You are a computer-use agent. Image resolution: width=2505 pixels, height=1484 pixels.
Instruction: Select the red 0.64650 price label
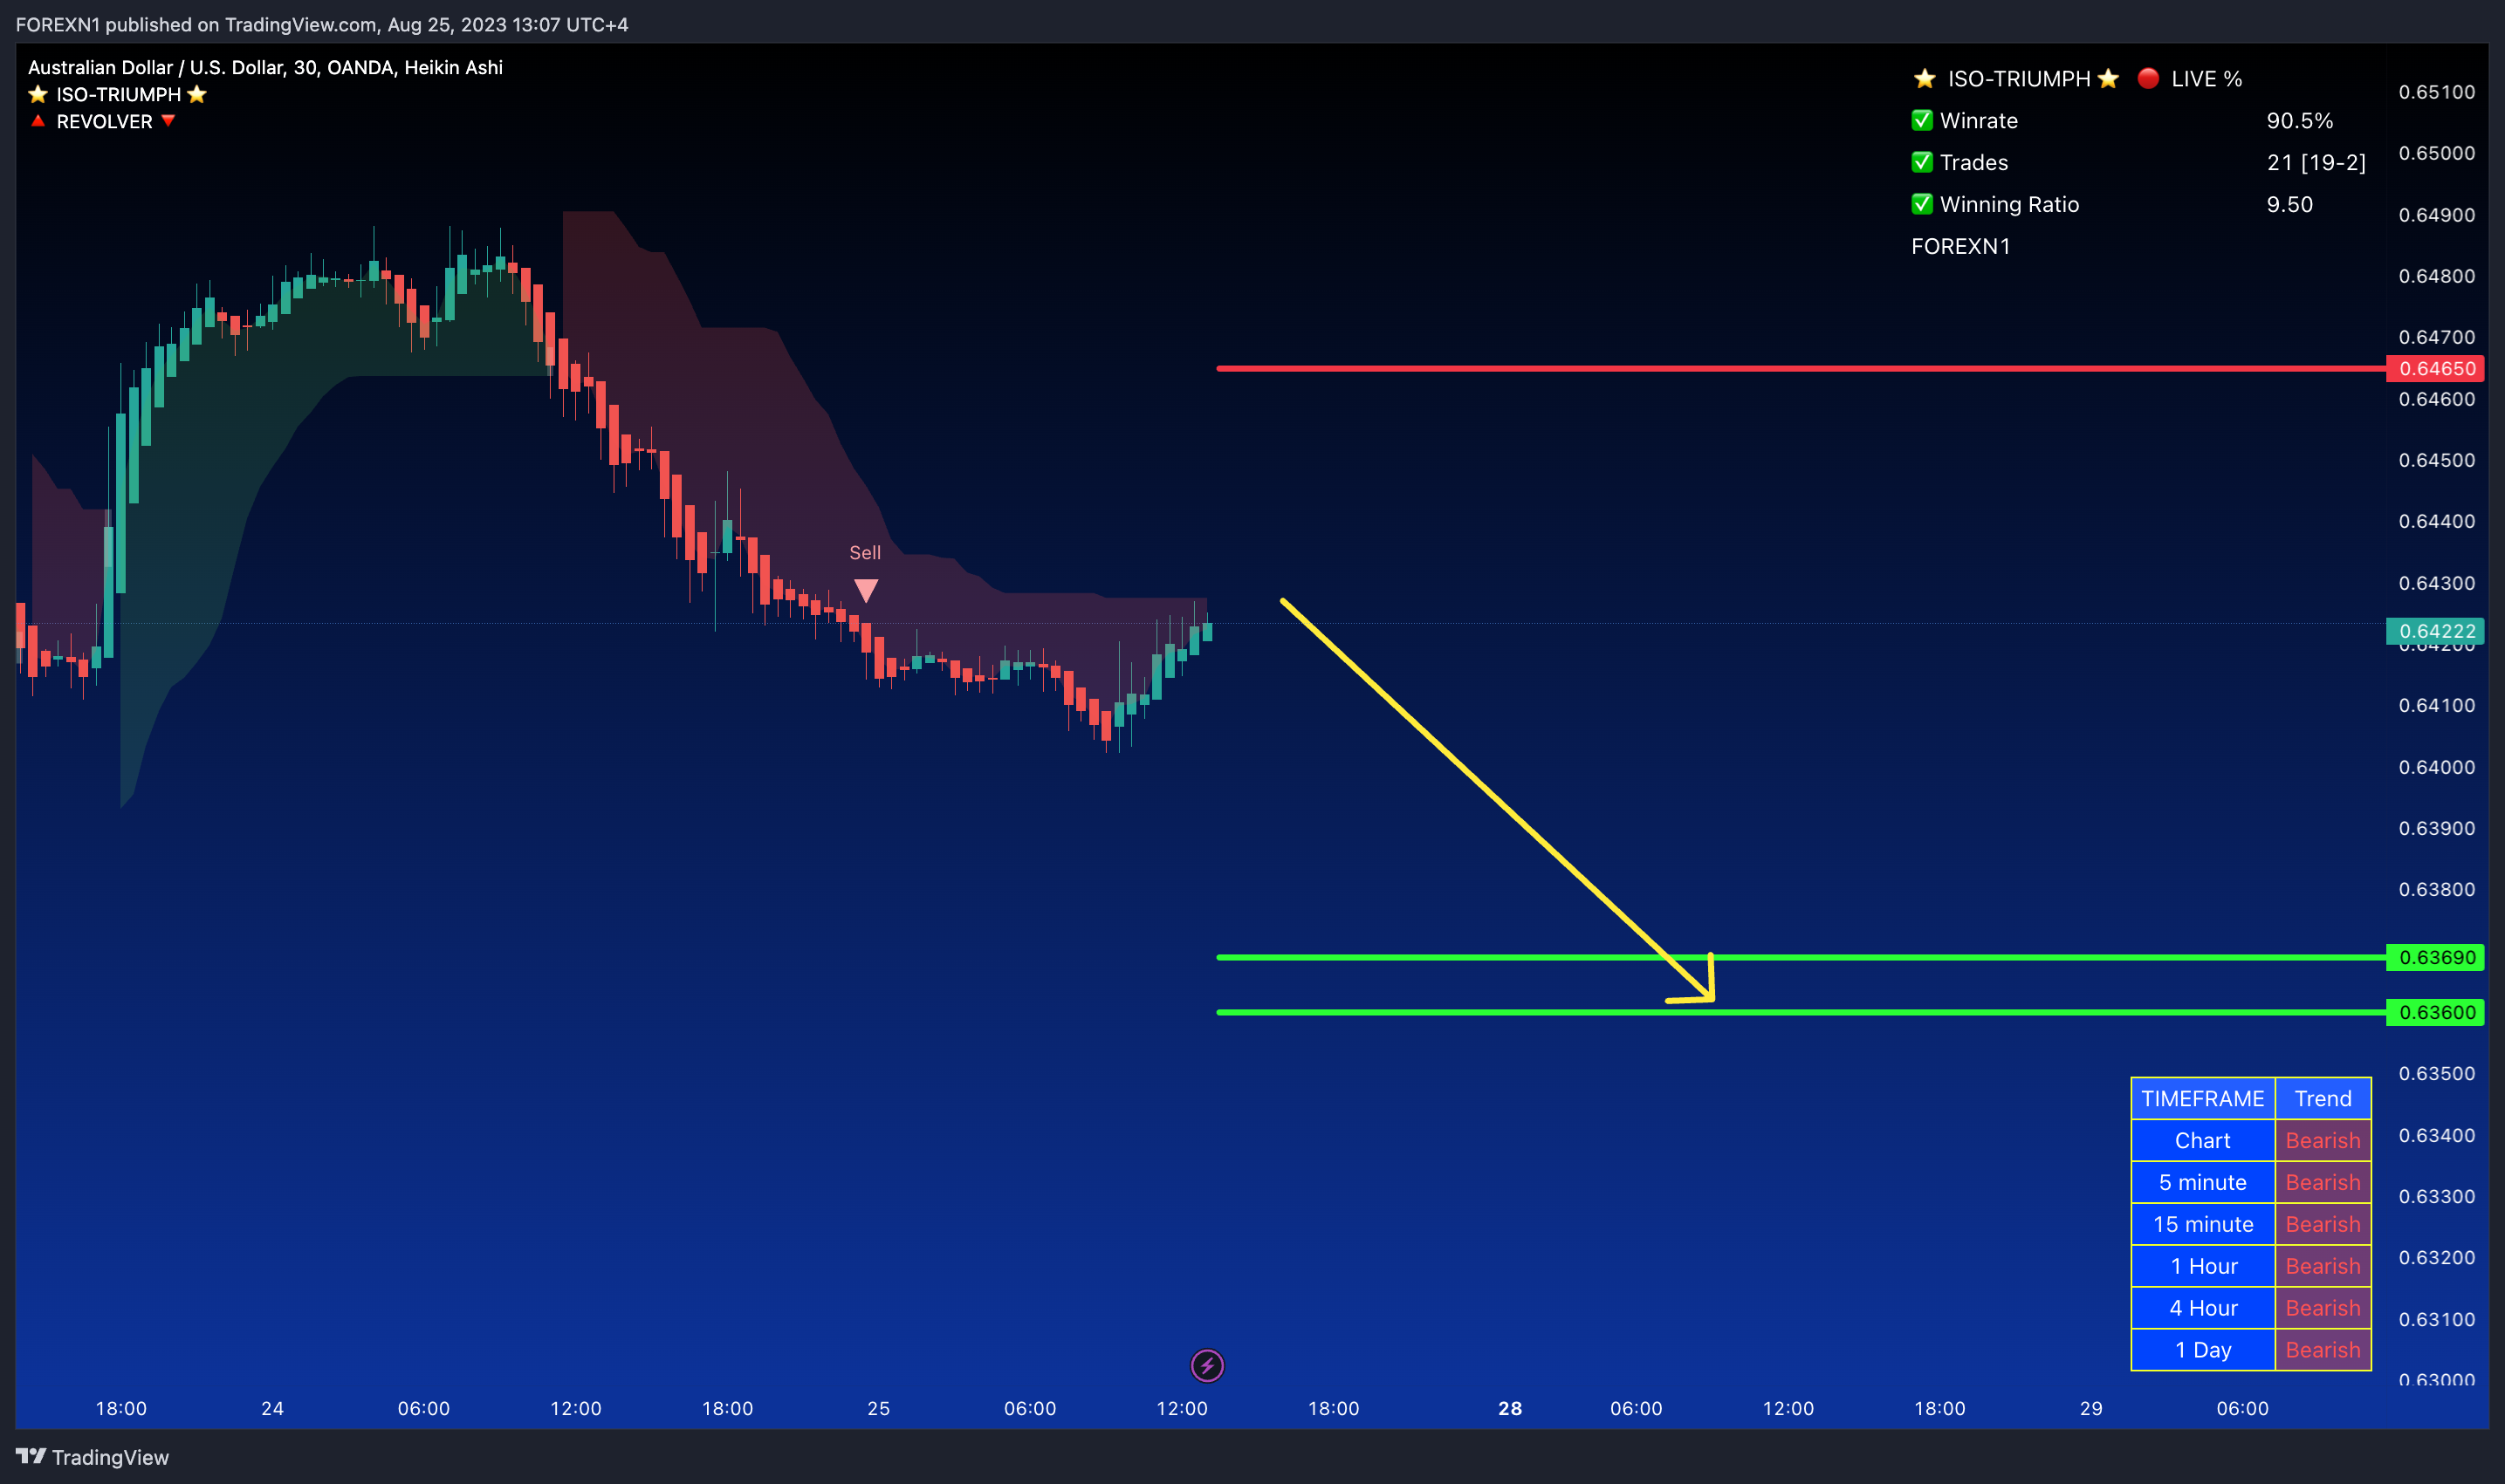point(2436,368)
